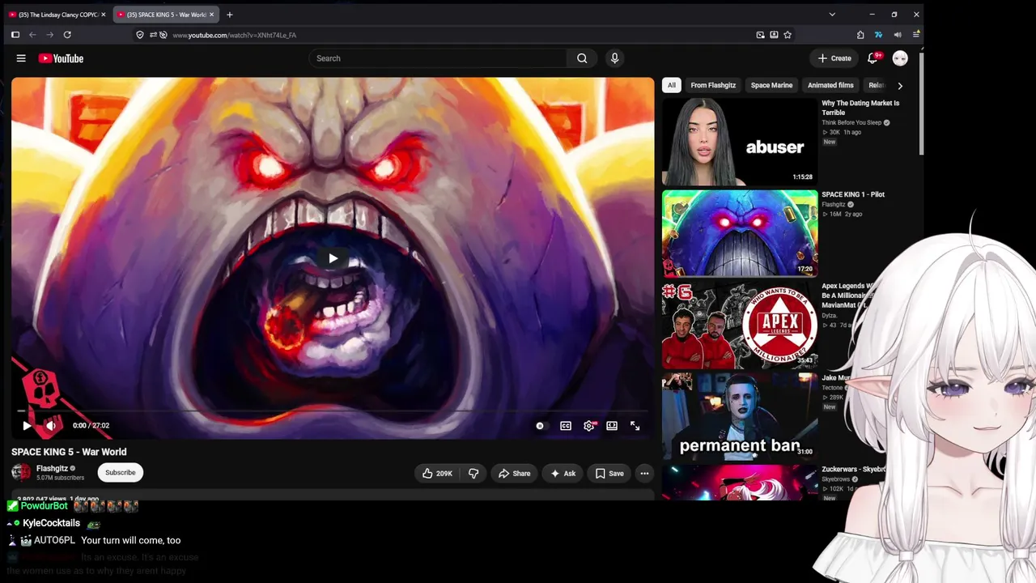Focus the YouTube search field
Image resolution: width=1036 pixels, height=583 pixels.
coord(438,58)
